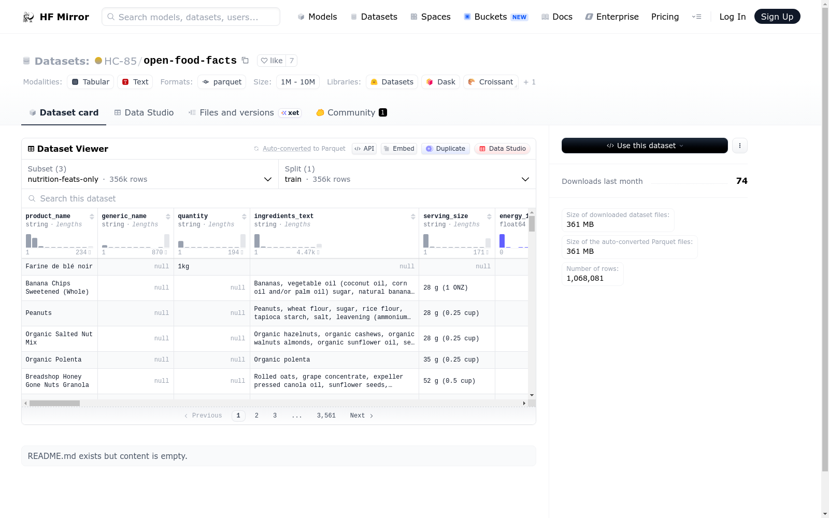Expand the Split train dropdown
This screenshot has width=829, height=518.
click(x=407, y=174)
